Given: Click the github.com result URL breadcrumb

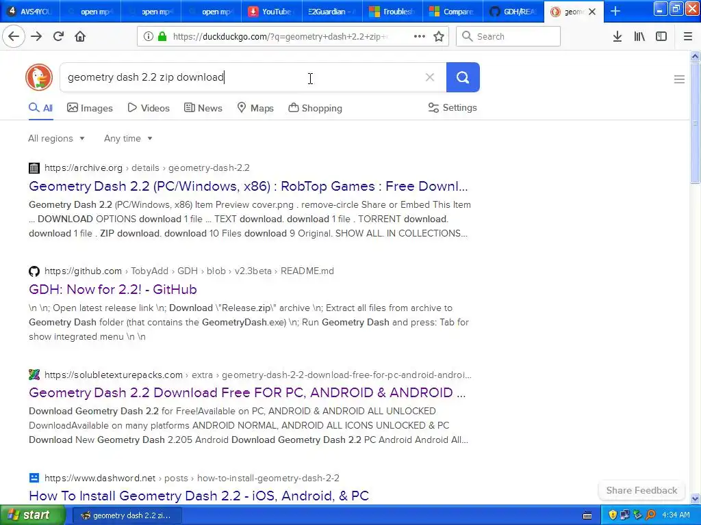Looking at the screenshot, I should click(189, 271).
